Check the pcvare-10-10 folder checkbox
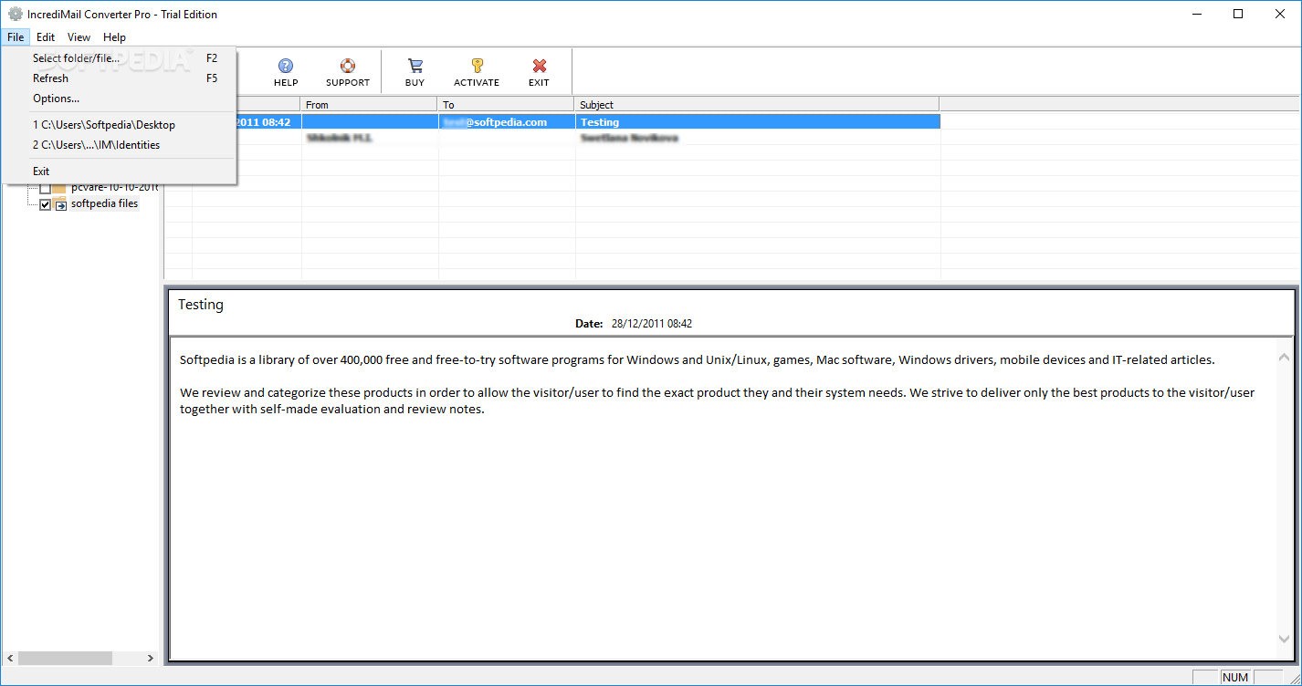Image resolution: width=1302 pixels, height=686 pixels. click(x=46, y=188)
